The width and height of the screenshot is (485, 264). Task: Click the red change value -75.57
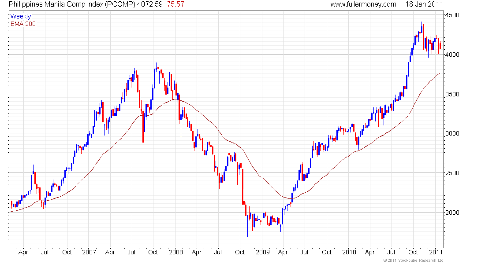pyautogui.click(x=174, y=4)
